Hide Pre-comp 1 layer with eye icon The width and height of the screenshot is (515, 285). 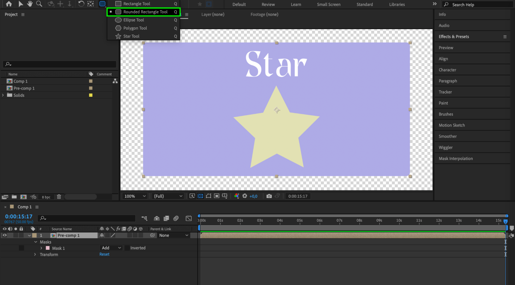(5, 235)
